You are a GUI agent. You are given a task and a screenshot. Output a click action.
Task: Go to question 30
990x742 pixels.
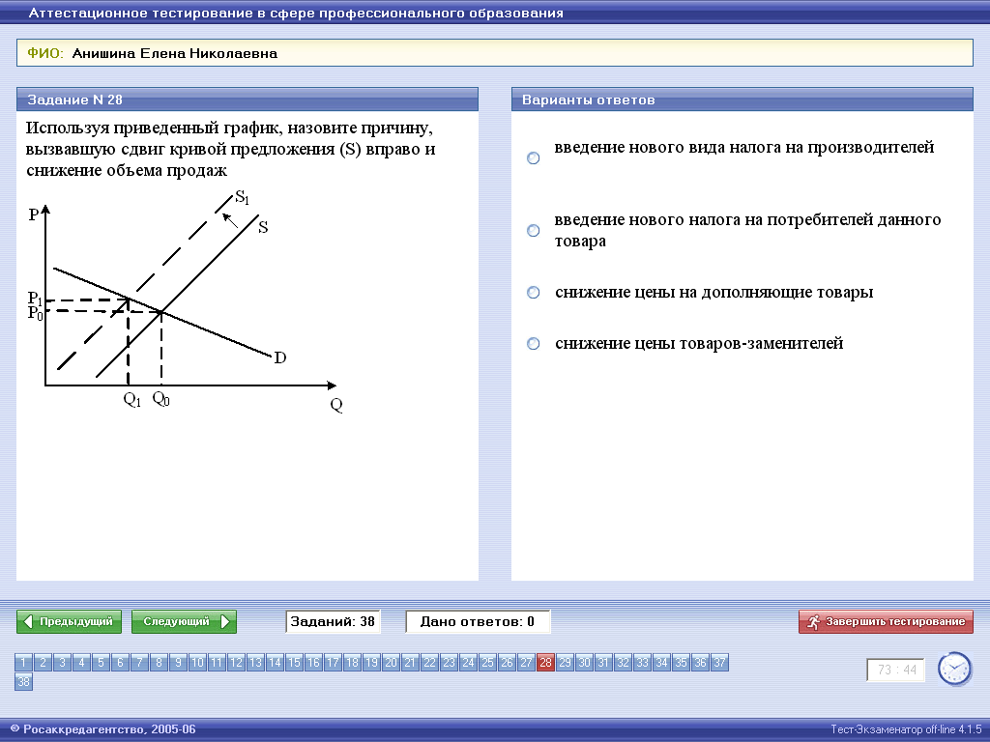[x=584, y=663]
